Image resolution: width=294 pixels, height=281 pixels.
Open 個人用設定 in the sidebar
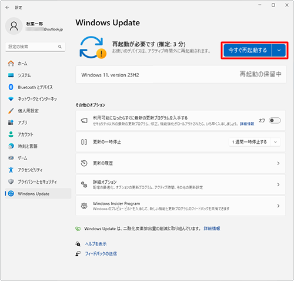38,111
